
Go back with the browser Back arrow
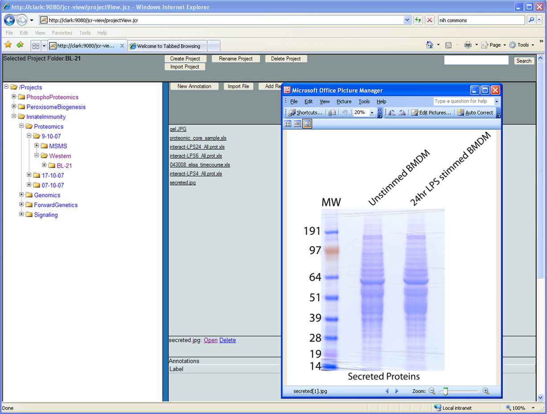(x=9, y=20)
